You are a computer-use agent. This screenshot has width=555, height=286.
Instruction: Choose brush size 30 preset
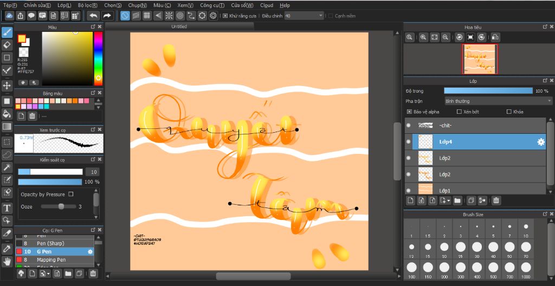click(477, 249)
